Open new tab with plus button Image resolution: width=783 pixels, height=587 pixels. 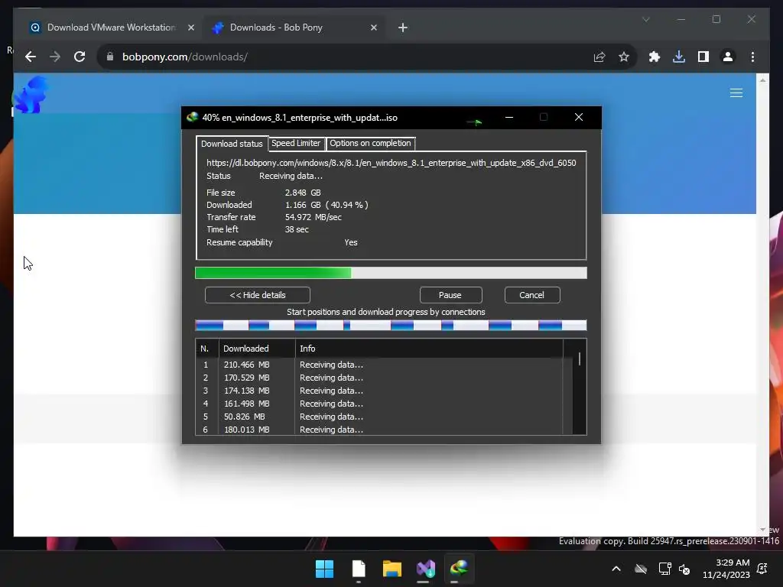click(403, 28)
